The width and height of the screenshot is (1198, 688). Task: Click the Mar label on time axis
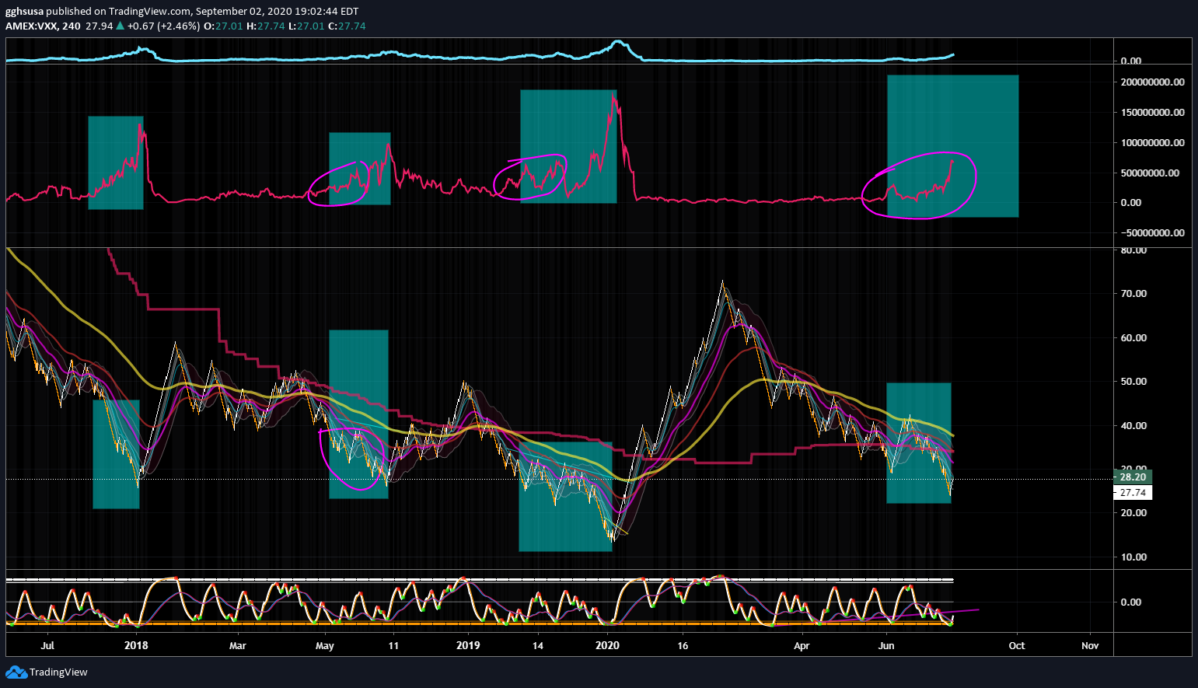238,646
